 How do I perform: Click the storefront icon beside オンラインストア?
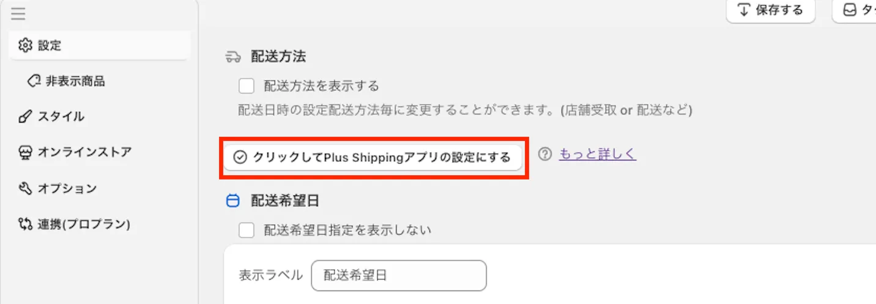pyautogui.click(x=25, y=153)
